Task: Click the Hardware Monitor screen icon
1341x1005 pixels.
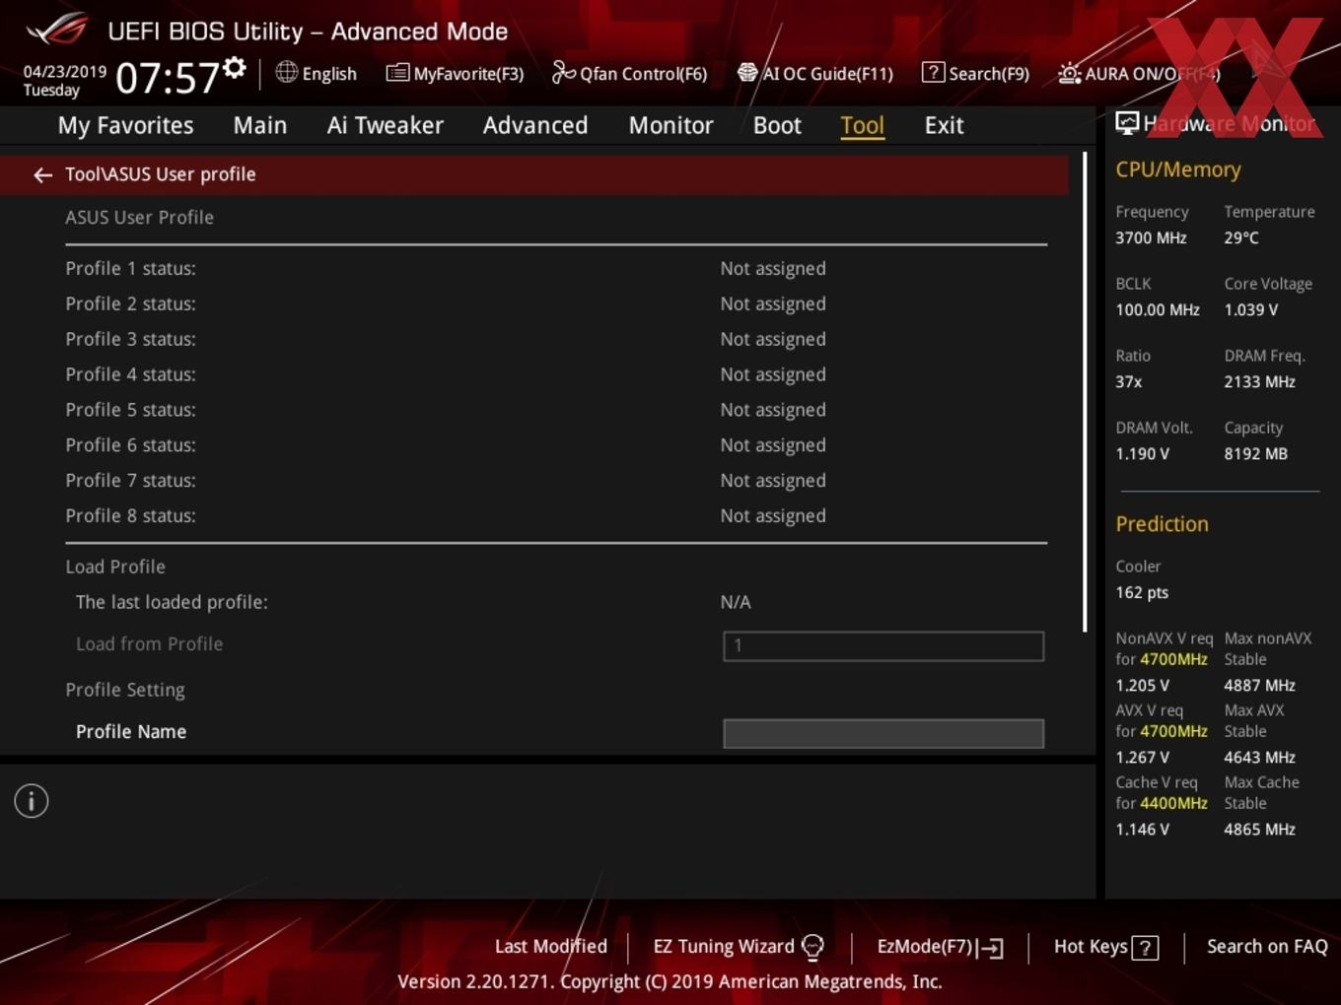Action: [x=1126, y=123]
